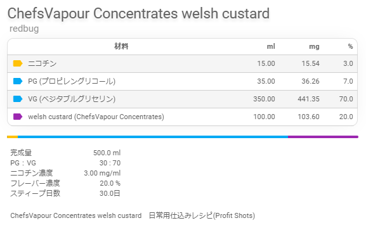Click the purple segment of ratio bar
The image size is (366, 237).
(323, 137)
